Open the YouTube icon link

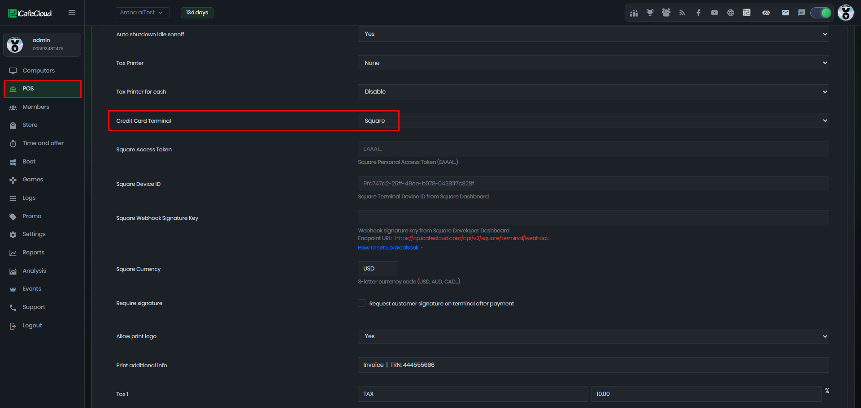[714, 13]
